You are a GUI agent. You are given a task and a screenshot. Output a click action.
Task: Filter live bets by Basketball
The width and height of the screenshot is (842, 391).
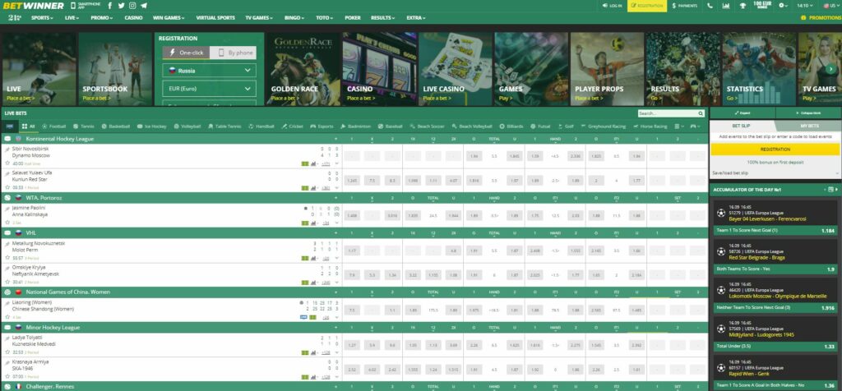[115, 126]
